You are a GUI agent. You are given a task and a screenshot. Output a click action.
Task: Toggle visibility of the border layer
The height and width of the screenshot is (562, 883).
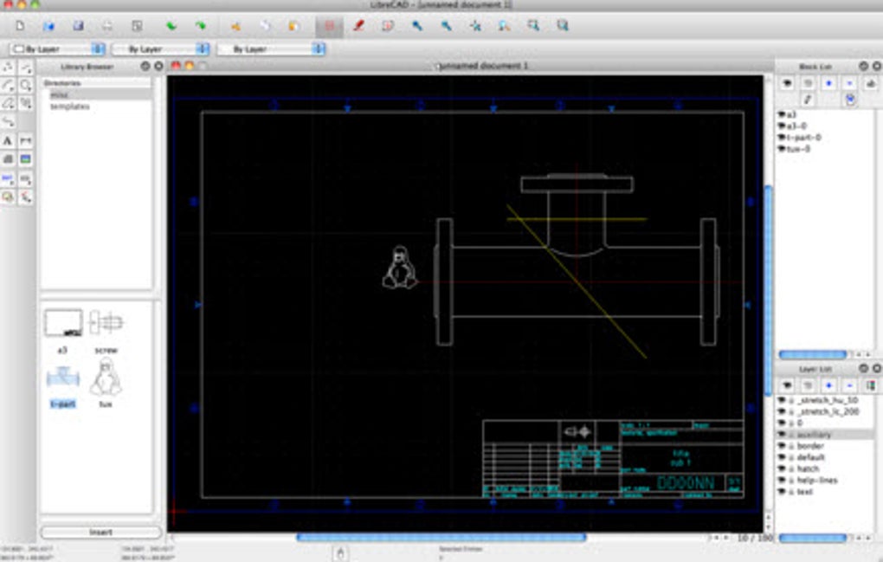tap(782, 446)
